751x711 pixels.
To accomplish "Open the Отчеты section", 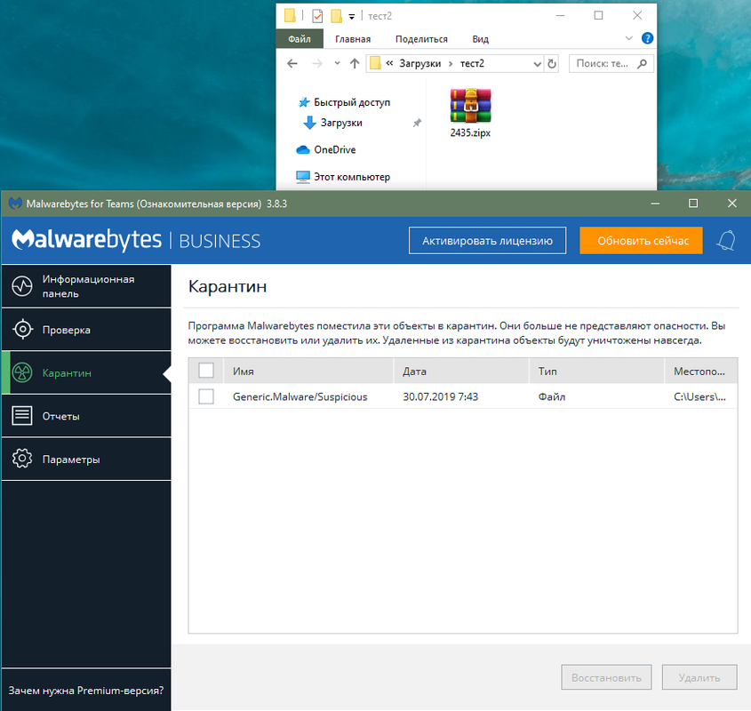I will [x=86, y=415].
